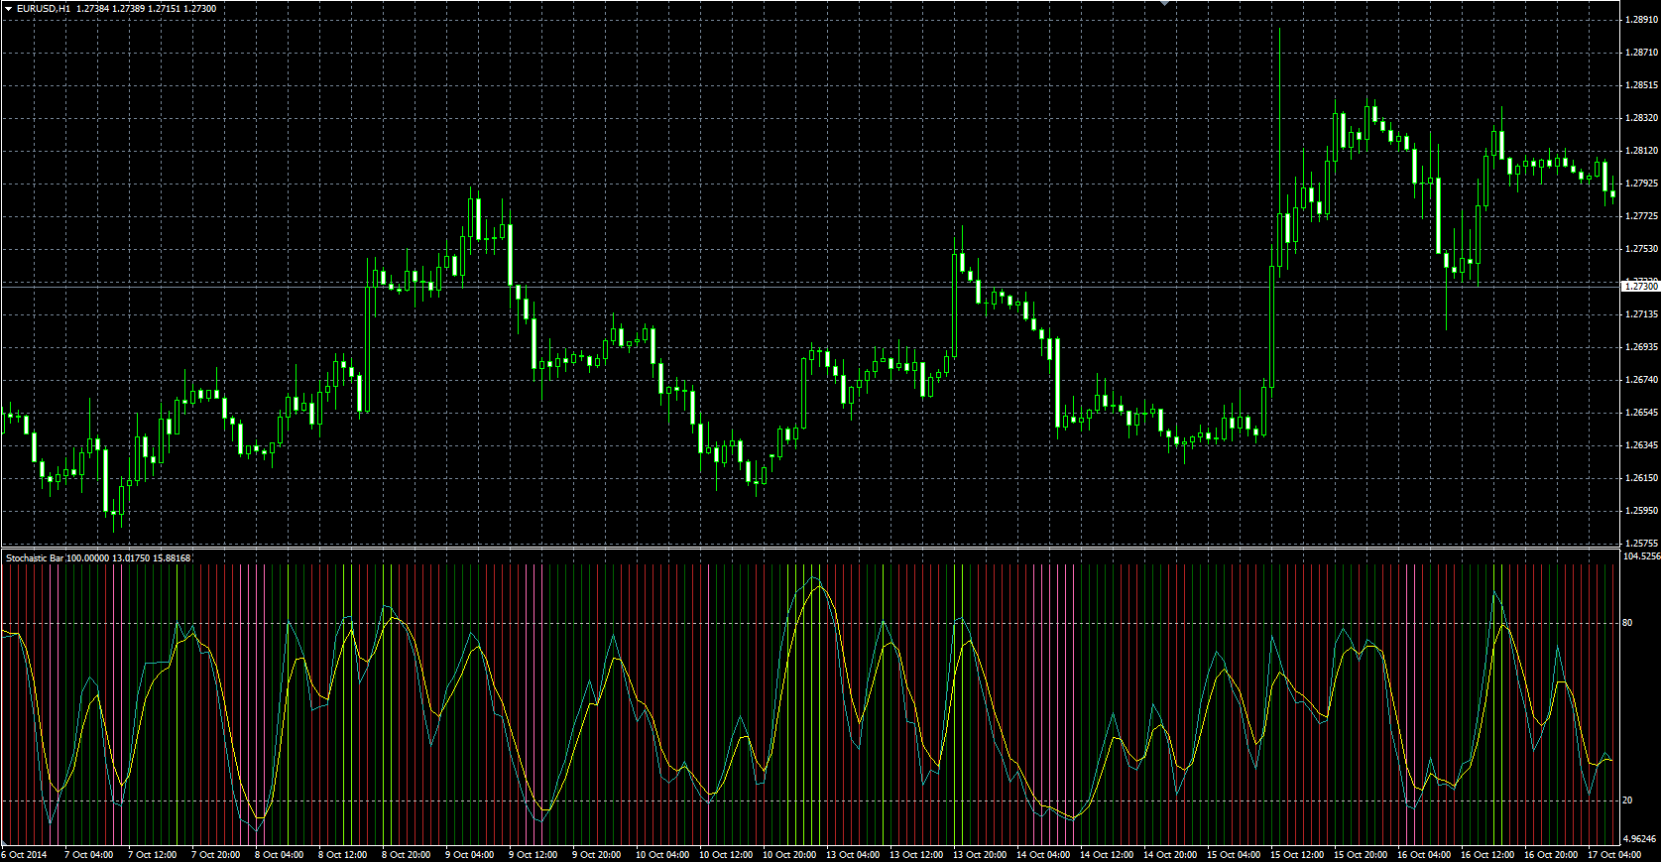The image size is (1661, 862).
Task: Click the 1.26345 price scale label
Action: point(1641,445)
